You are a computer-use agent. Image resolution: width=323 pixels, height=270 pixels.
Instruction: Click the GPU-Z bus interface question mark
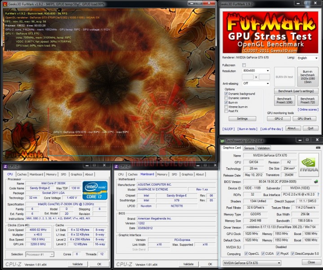click(318, 194)
